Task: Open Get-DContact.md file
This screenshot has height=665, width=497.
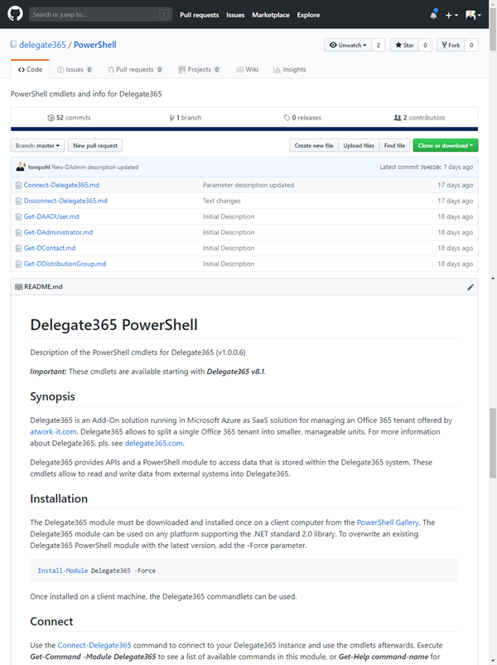Action: (50, 248)
